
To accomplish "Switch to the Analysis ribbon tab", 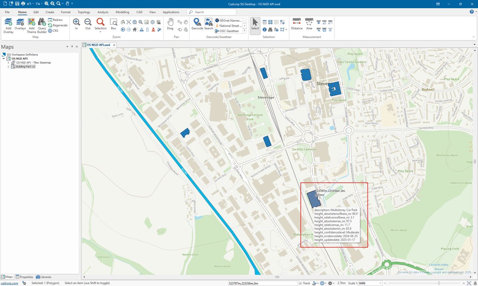I will click(103, 12).
